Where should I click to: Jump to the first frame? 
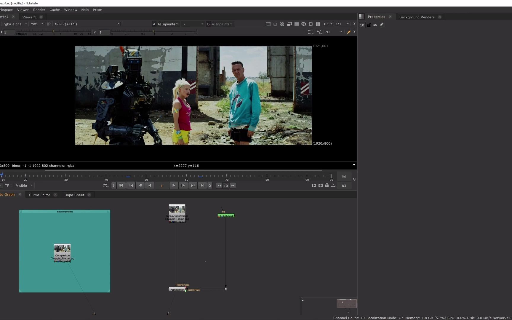[x=121, y=185]
